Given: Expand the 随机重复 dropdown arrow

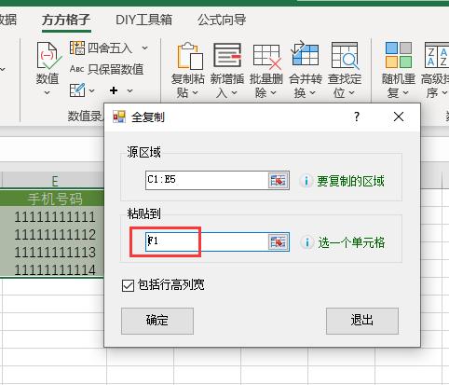Looking at the screenshot, I should [405, 92].
